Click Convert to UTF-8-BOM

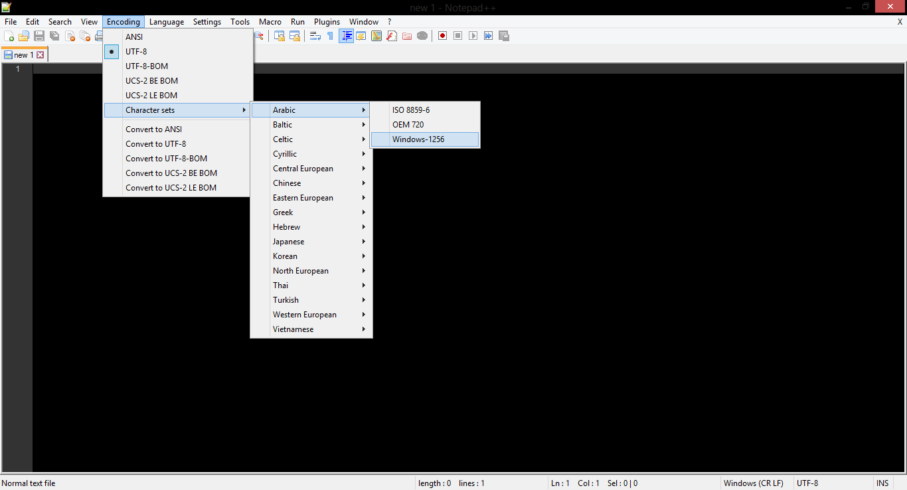tap(178, 159)
